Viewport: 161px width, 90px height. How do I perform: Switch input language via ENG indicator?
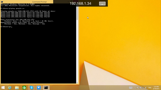150,88
